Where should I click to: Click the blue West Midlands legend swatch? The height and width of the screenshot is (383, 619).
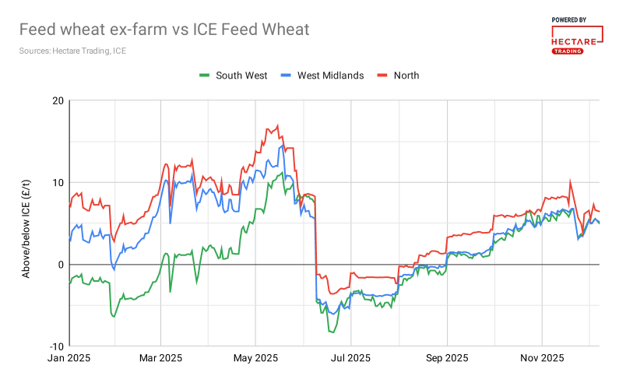(x=287, y=76)
